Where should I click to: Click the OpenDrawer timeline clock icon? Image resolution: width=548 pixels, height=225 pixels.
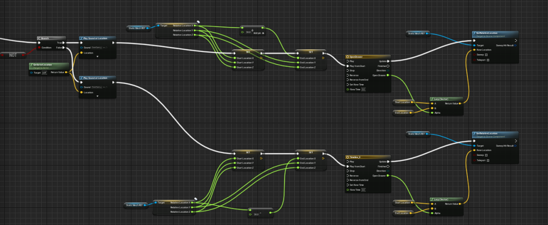pos(348,56)
